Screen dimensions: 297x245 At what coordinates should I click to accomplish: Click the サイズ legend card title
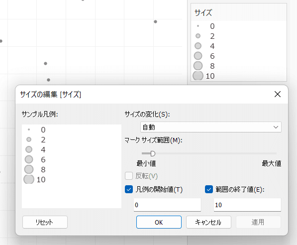(203, 13)
